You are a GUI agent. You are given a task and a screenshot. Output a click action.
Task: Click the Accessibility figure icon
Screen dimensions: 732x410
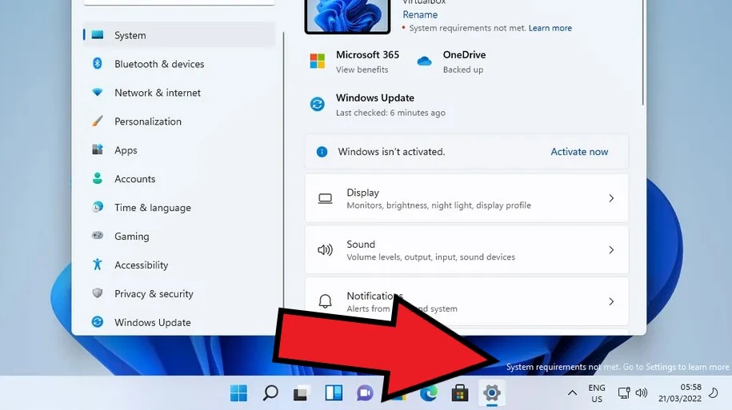pos(97,265)
